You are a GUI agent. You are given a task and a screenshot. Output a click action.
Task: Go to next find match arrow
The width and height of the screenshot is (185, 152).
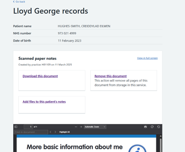tap(55, 132)
